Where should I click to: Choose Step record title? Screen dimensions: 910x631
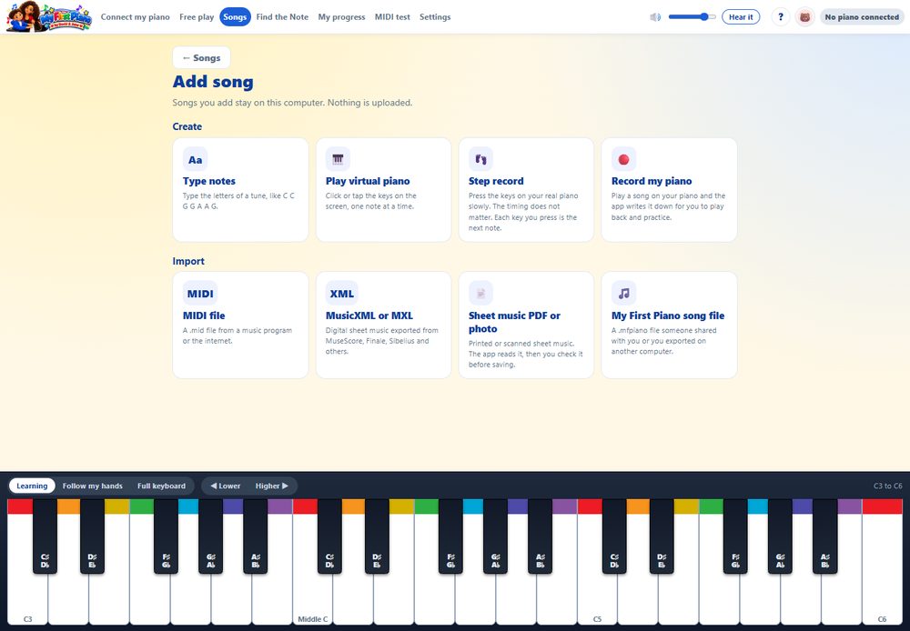pyautogui.click(x=496, y=181)
